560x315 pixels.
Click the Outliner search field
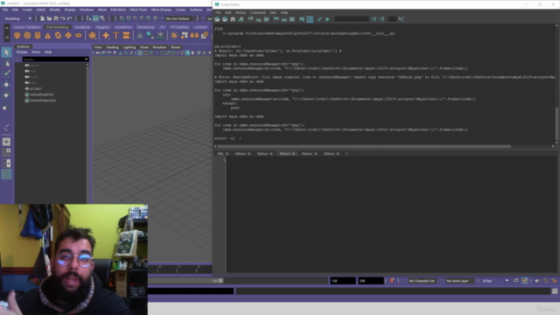tap(52, 59)
